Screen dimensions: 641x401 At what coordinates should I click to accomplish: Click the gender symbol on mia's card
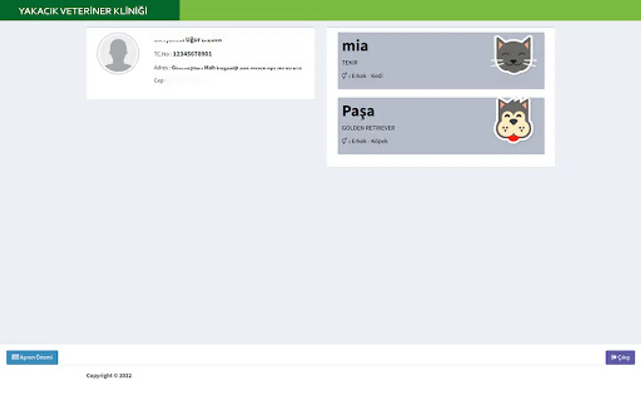click(344, 76)
